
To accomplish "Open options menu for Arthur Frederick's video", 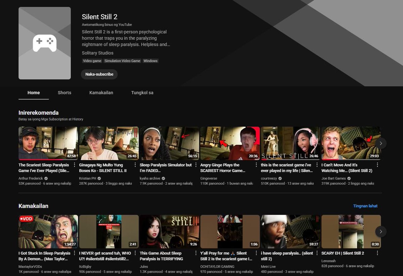I will point(75,165).
